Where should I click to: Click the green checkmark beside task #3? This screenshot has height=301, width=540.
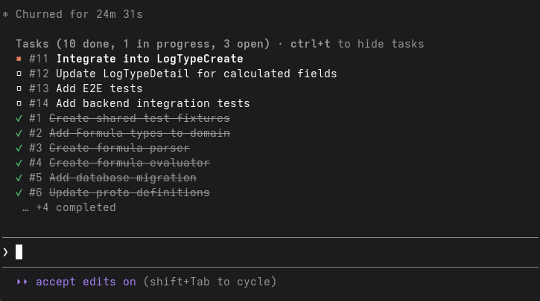[x=19, y=148]
